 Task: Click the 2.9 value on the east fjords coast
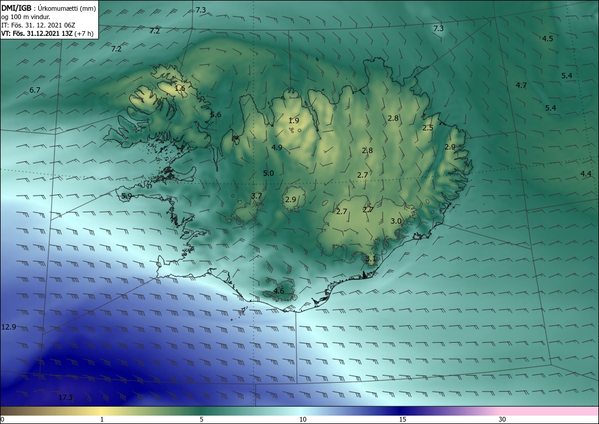pos(450,147)
